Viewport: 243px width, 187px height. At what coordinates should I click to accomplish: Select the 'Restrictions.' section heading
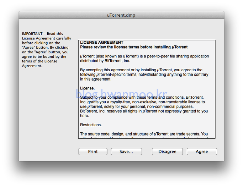91,125
